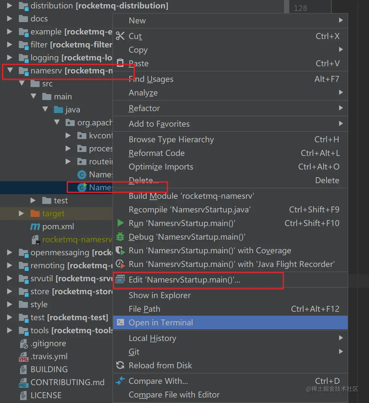Click the Maven pom.xml icon
Viewport: 369px width, 403px height.
click(x=35, y=226)
